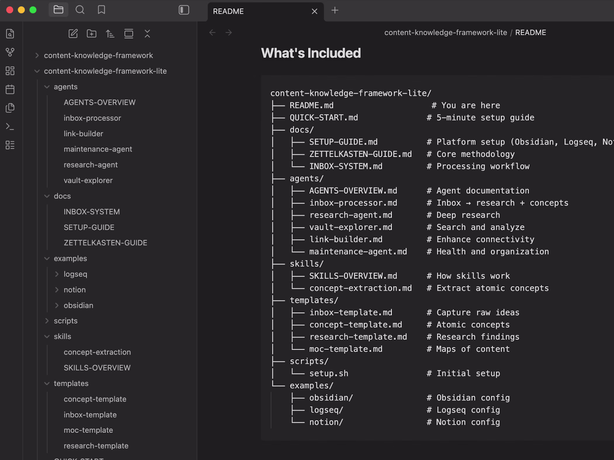Open the ZETTELKASTEN-GUIDE note
This screenshot has width=614, height=460.
coord(105,243)
